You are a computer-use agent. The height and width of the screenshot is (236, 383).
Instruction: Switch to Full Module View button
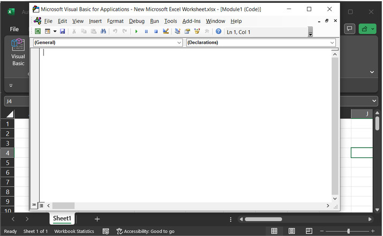[x=41, y=205]
